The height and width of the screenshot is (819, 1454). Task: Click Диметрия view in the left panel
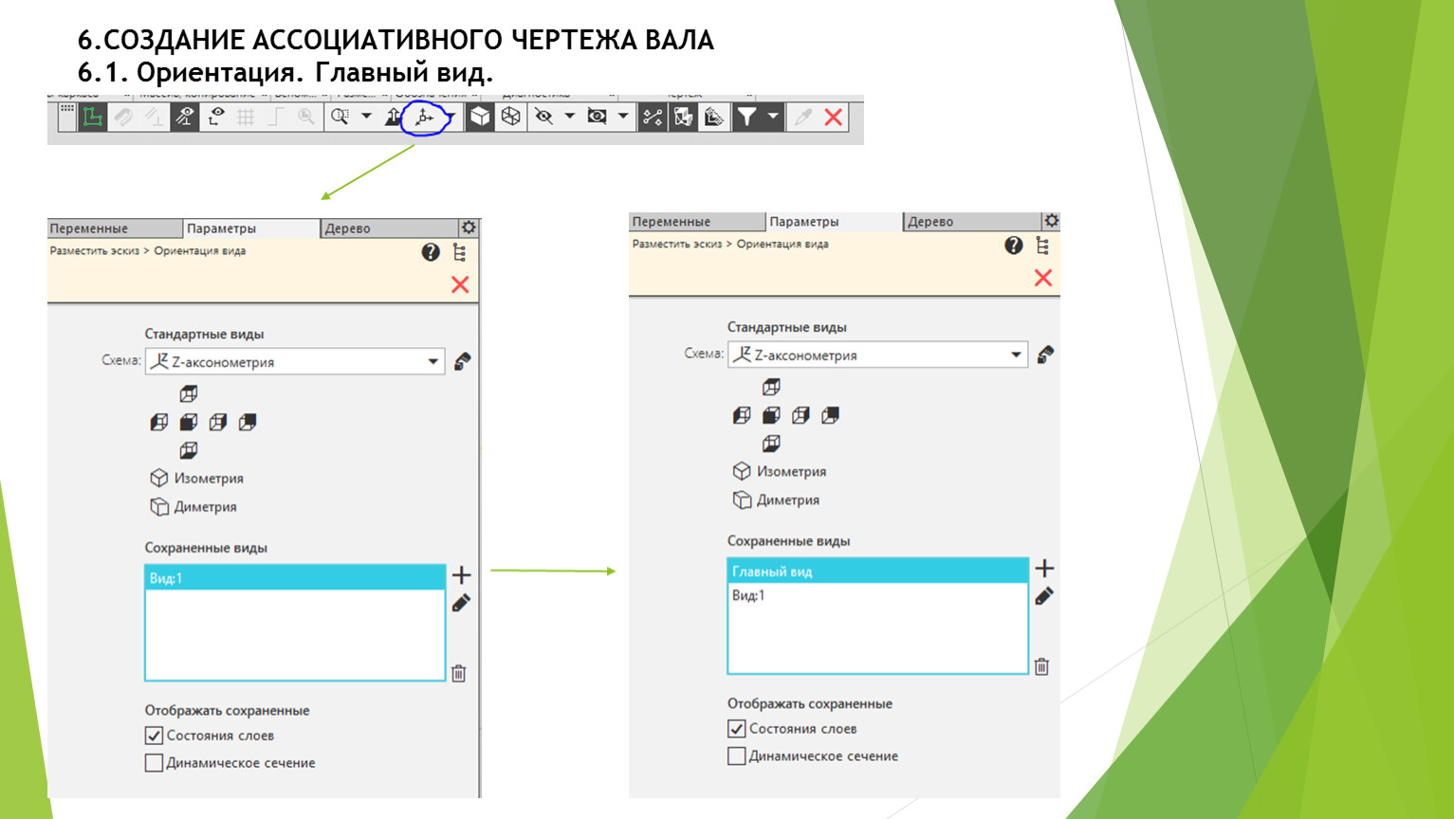click(204, 506)
